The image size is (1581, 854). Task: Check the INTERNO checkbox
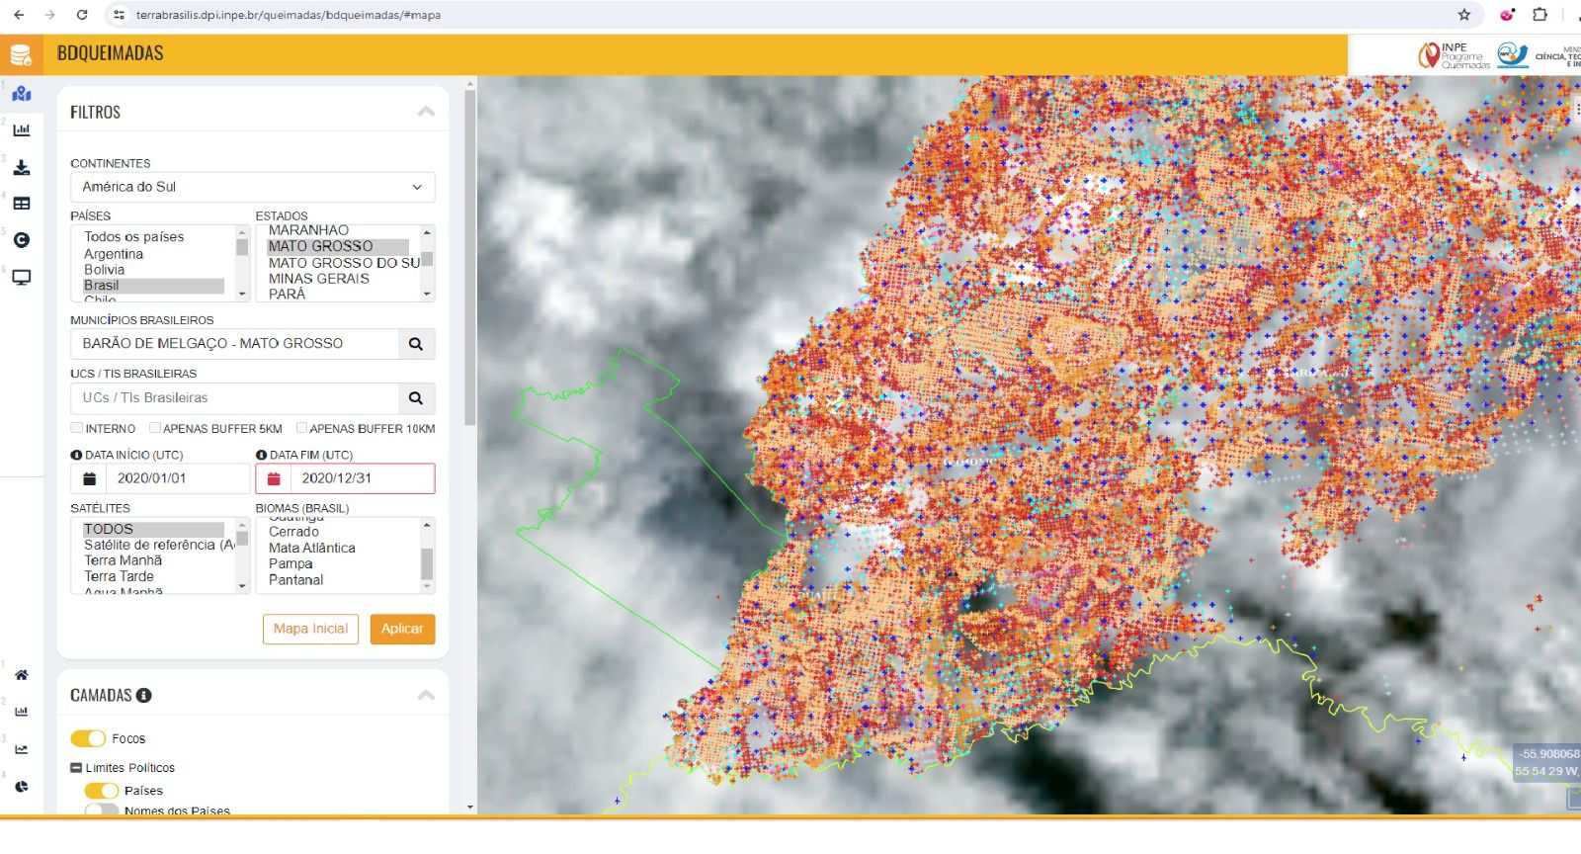pyautogui.click(x=77, y=428)
